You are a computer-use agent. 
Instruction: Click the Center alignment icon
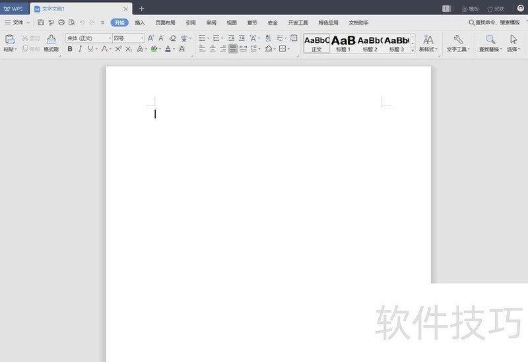point(213,49)
